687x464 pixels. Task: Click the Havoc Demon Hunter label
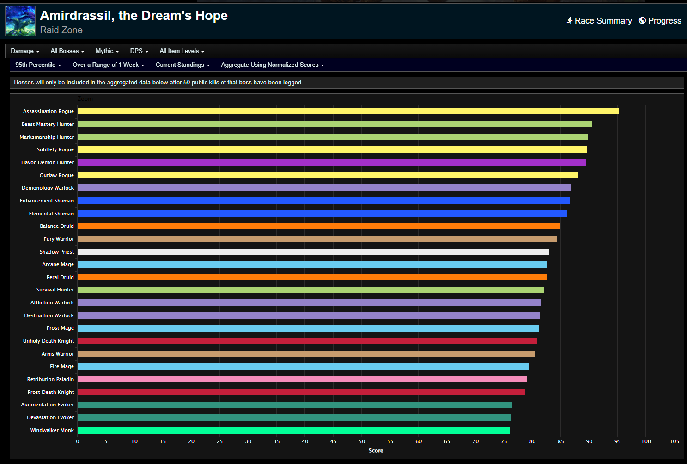pyautogui.click(x=48, y=162)
